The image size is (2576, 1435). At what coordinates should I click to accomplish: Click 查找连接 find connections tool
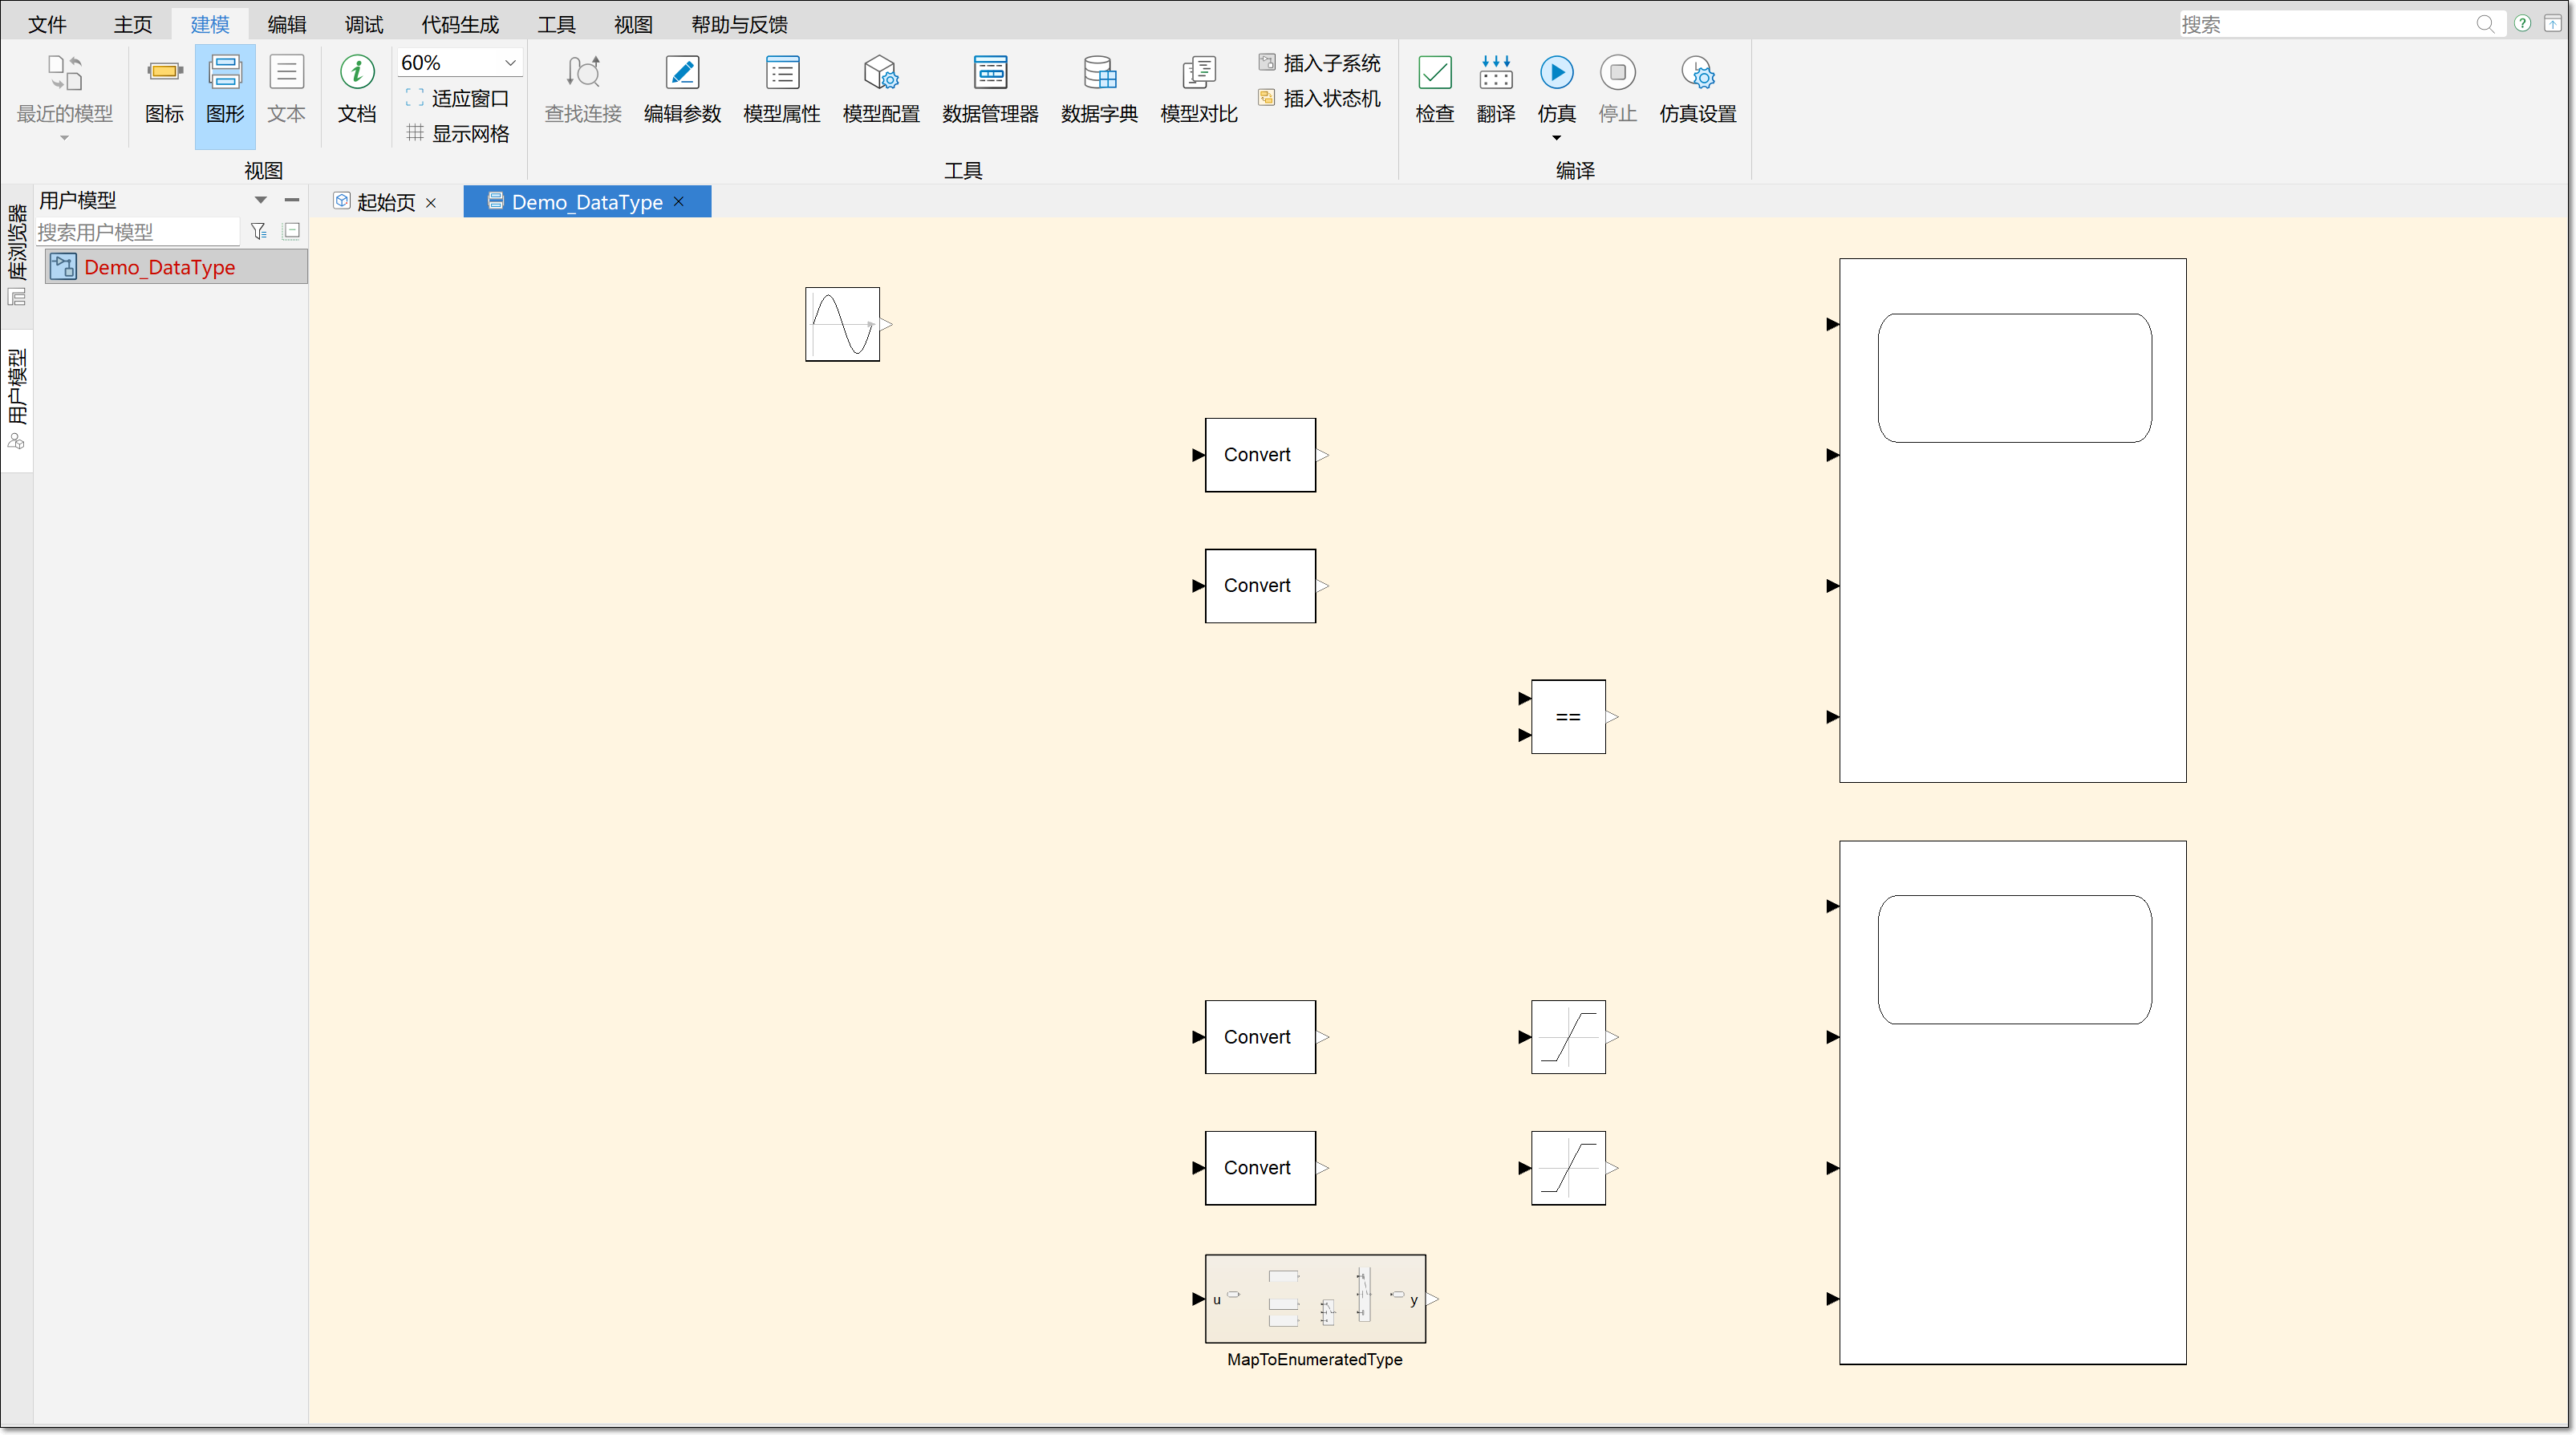coord(583,90)
